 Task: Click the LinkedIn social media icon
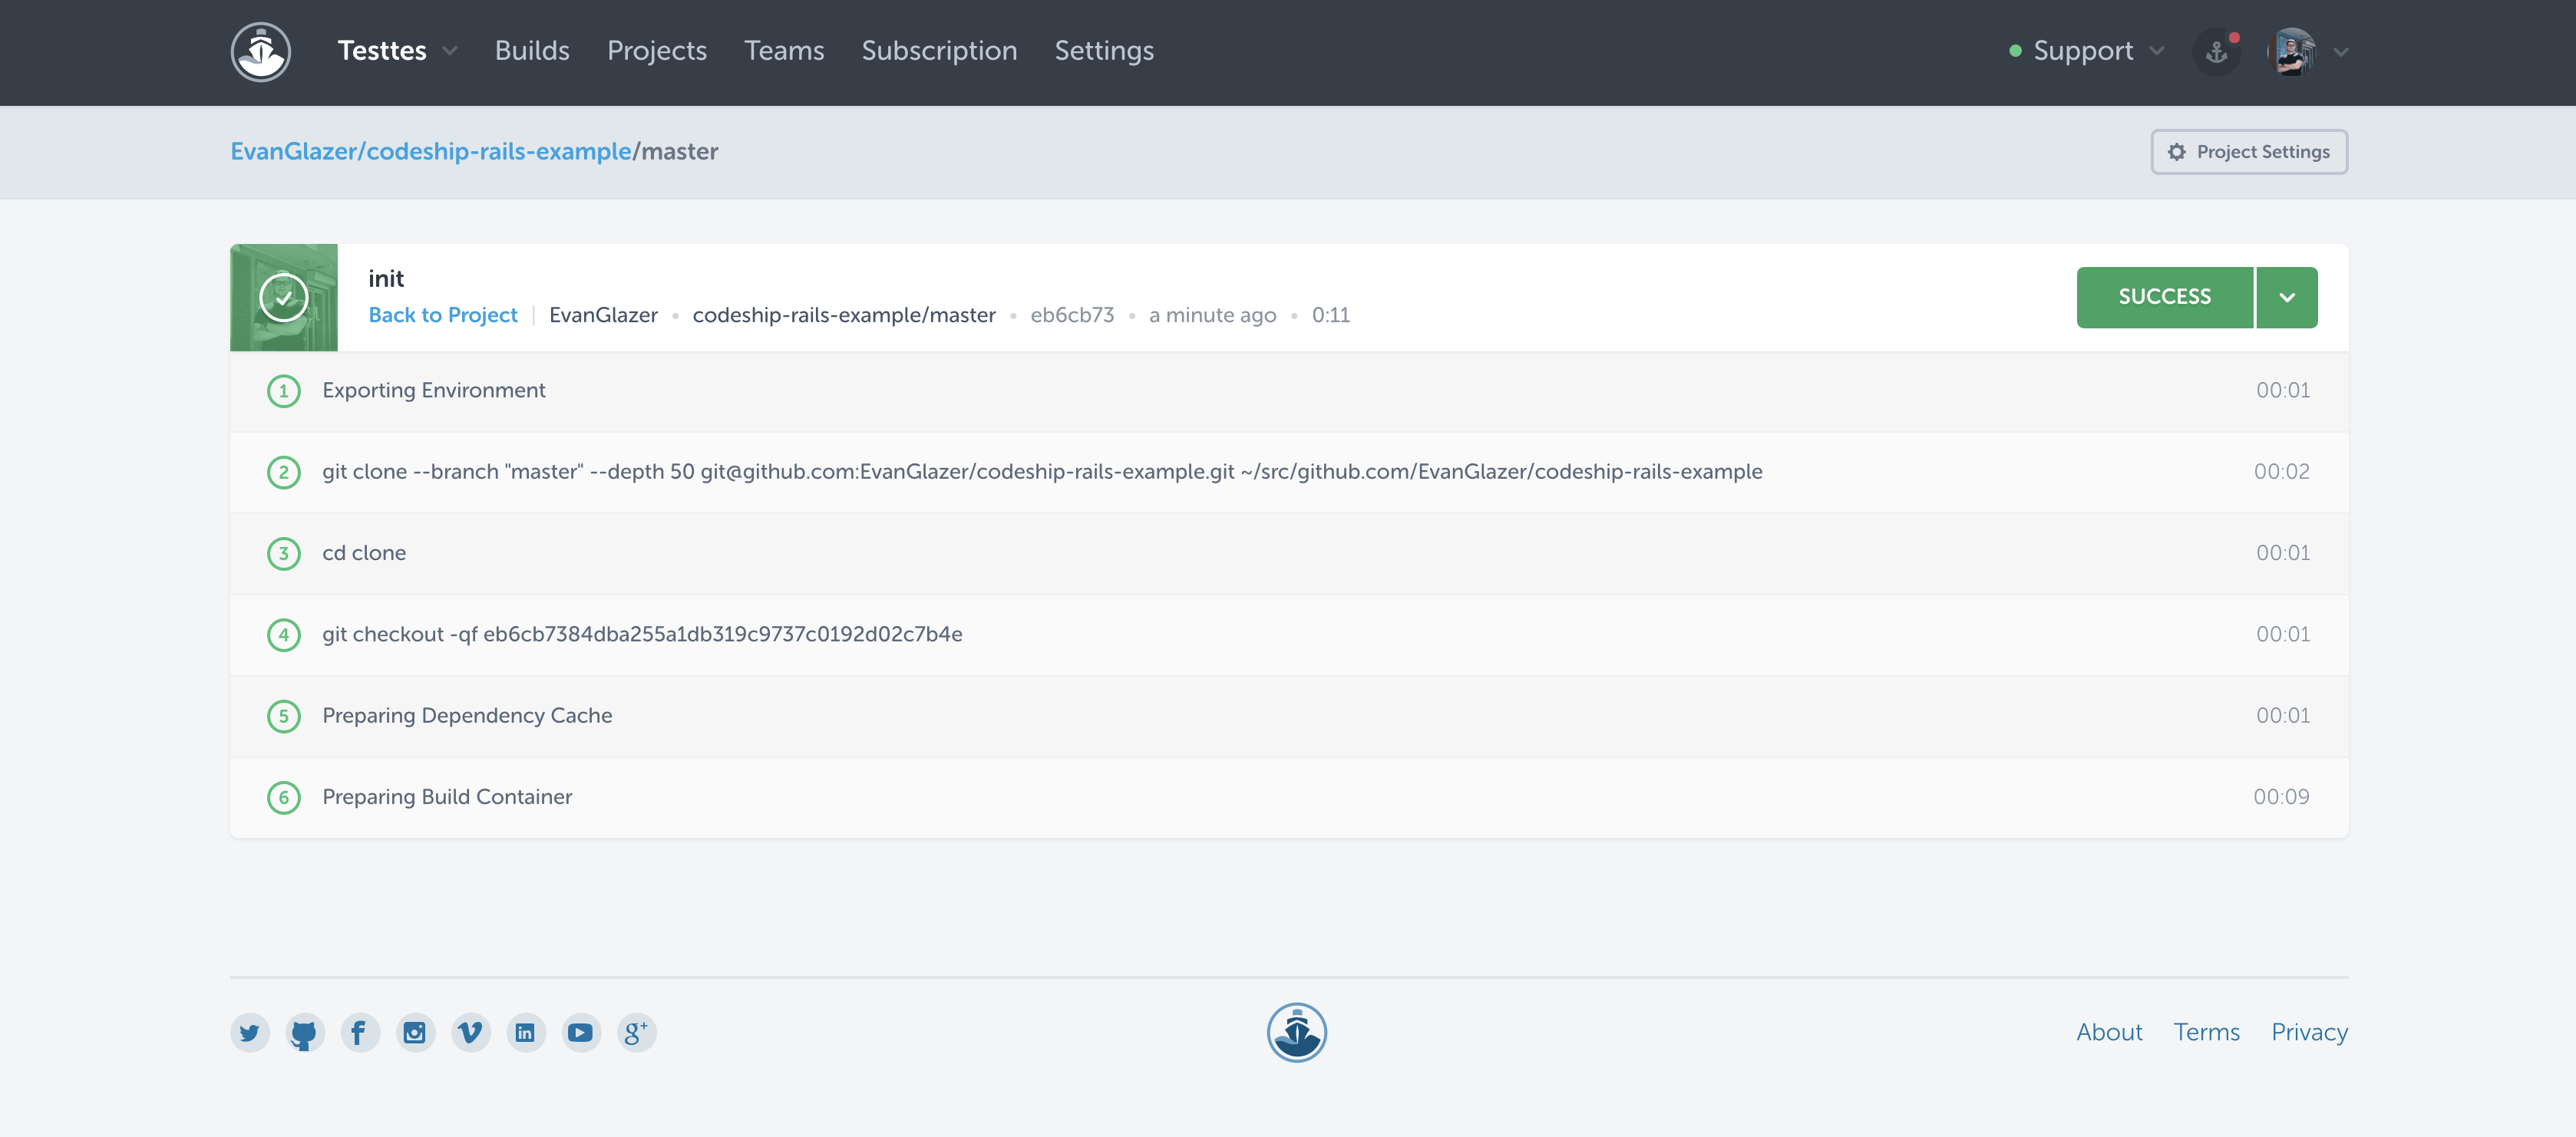click(x=526, y=1032)
